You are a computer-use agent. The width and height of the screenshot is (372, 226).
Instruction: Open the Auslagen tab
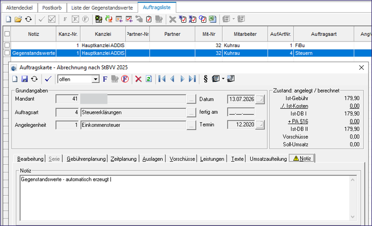coord(153,159)
